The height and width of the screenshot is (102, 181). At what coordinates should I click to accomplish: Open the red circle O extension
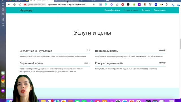click(122, 5)
